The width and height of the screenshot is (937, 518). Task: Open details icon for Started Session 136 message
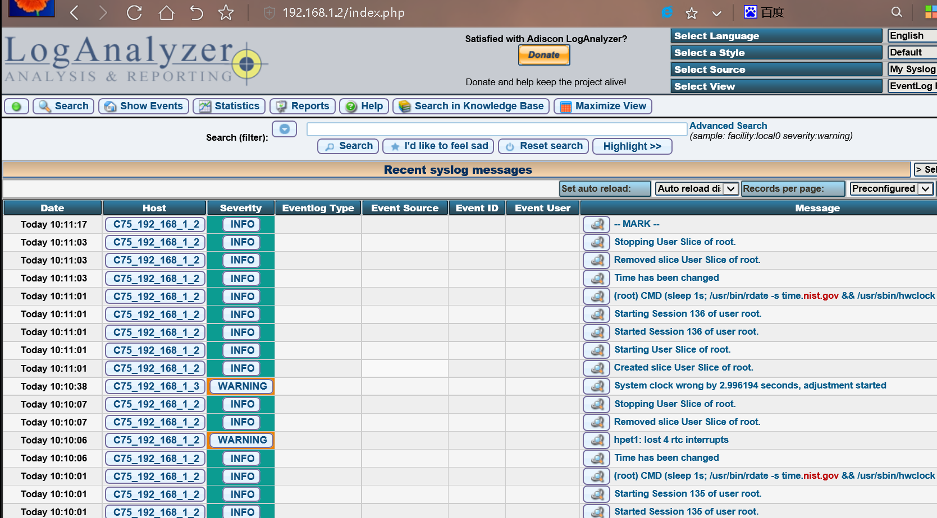(x=596, y=332)
